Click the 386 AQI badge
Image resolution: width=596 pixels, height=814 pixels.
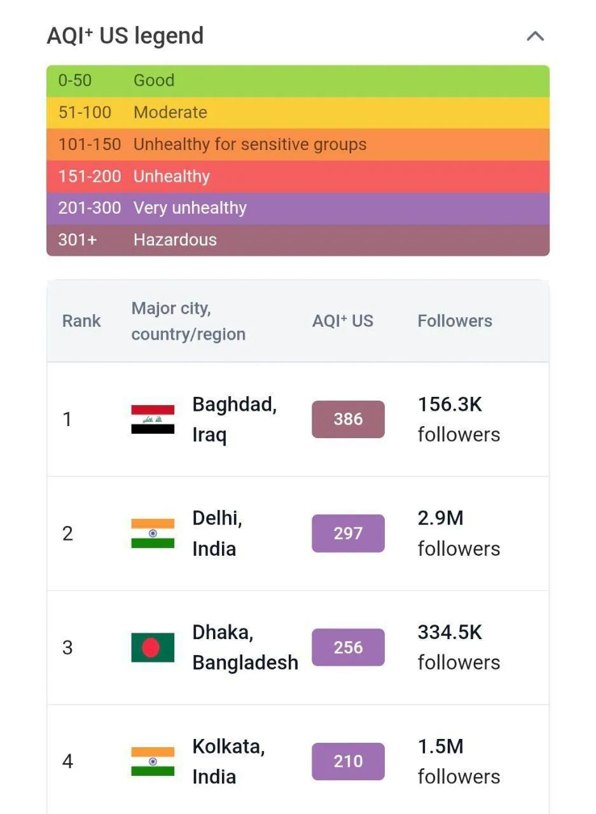click(348, 420)
